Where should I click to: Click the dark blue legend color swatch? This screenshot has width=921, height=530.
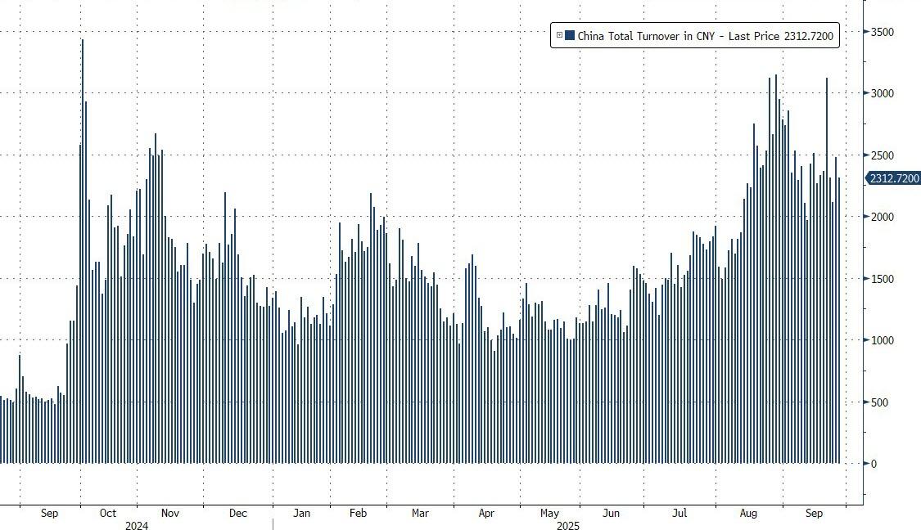click(570, 35)
